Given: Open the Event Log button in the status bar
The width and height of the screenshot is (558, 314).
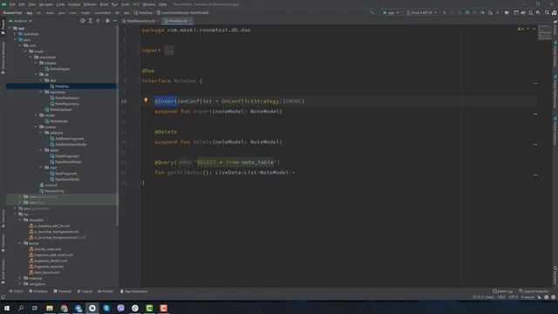Looking at the screenshot, I should coord(503,291).
